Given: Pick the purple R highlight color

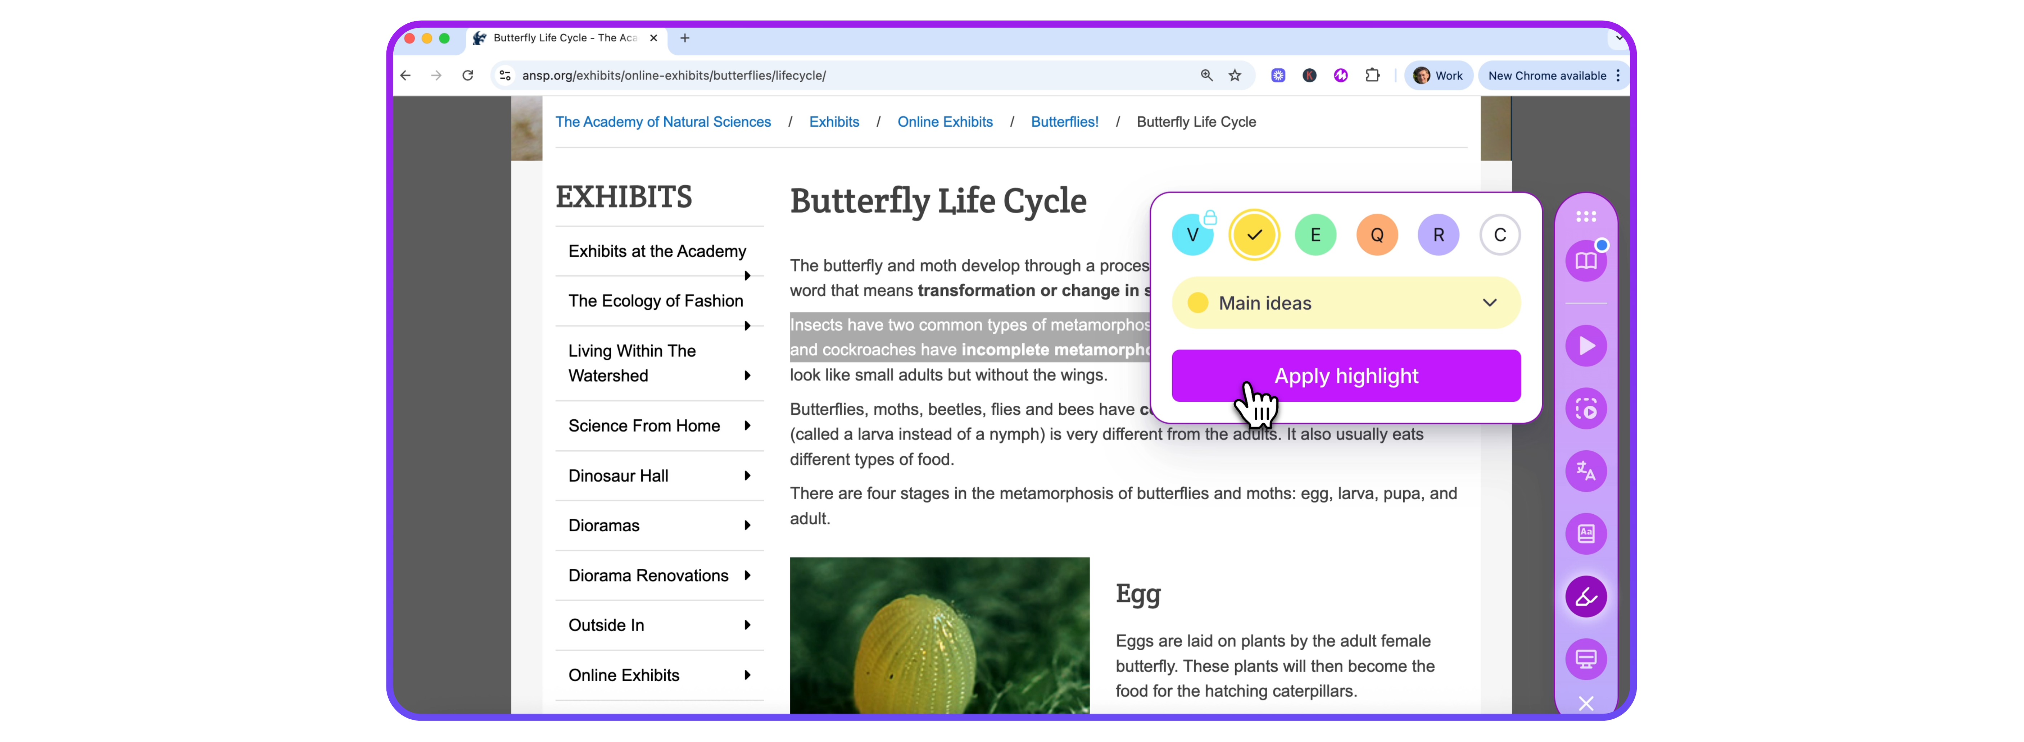Looking at the screenshot, I should 1438,235.
